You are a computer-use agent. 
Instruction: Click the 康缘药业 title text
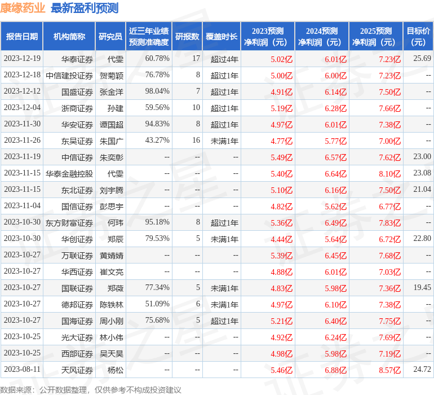(23, 8)
